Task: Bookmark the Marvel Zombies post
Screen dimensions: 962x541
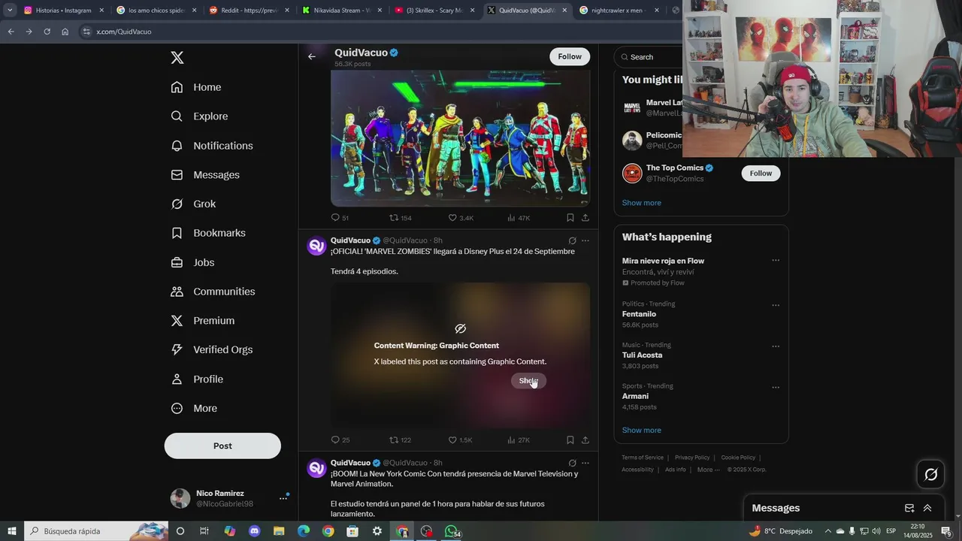Action: pyautogui.click(x=570, y=440)
